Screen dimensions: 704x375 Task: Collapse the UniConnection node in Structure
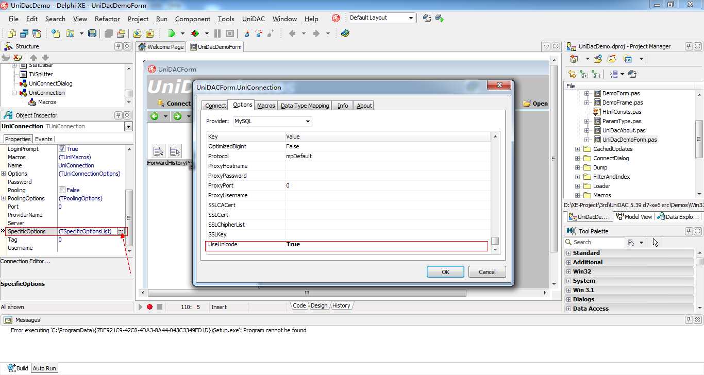click(14, 93)
